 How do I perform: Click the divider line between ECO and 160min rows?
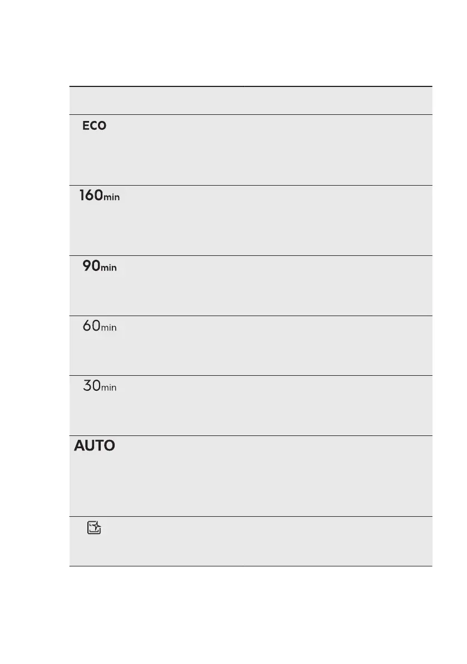coord(250,185)
